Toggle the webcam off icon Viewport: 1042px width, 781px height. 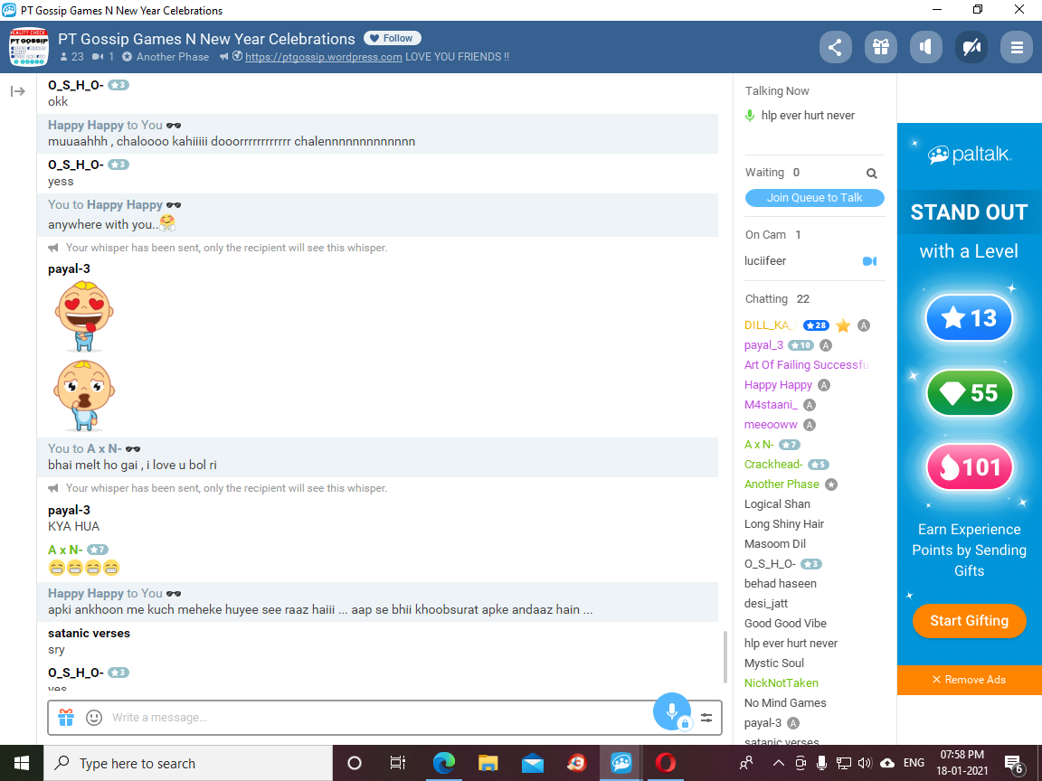point(971,47)
